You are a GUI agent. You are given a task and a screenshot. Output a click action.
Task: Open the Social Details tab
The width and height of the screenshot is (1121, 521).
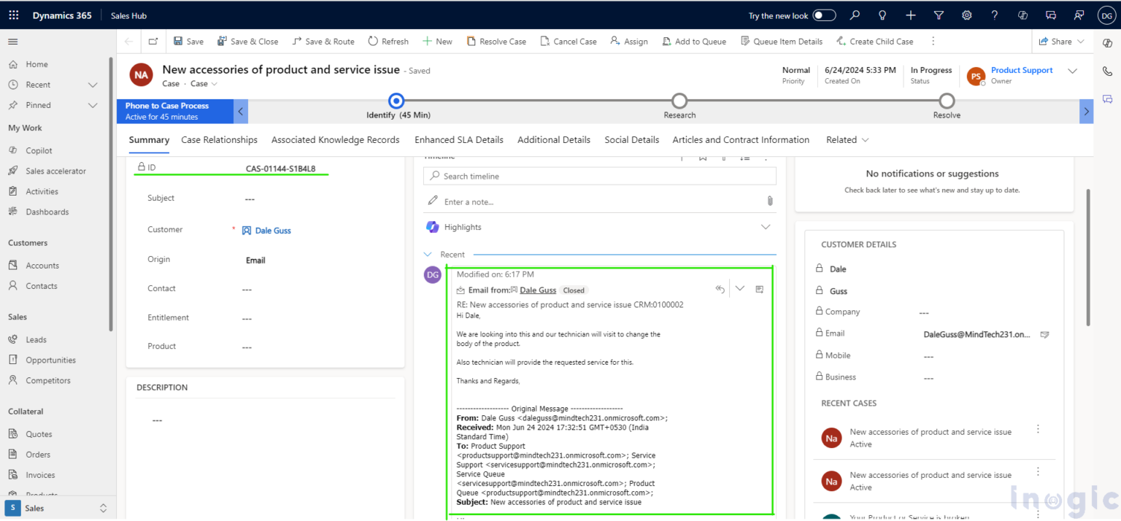coord(631,139)
